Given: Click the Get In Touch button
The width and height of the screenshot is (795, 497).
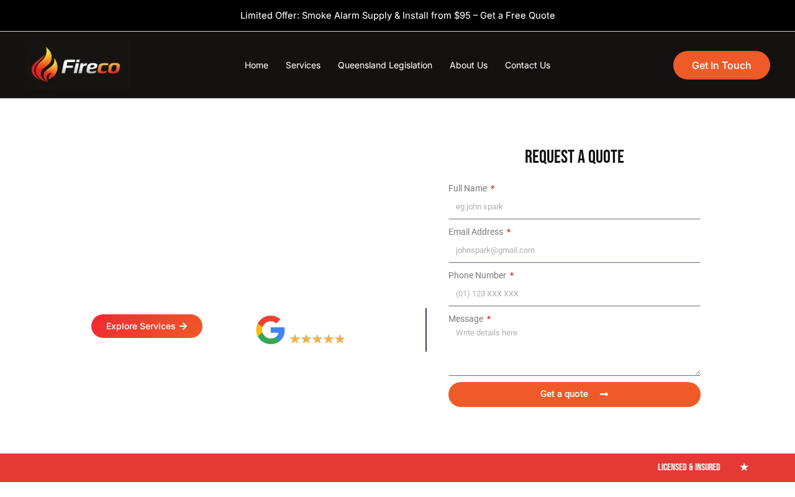Looking at the screenshot, I should coord(722,65).
